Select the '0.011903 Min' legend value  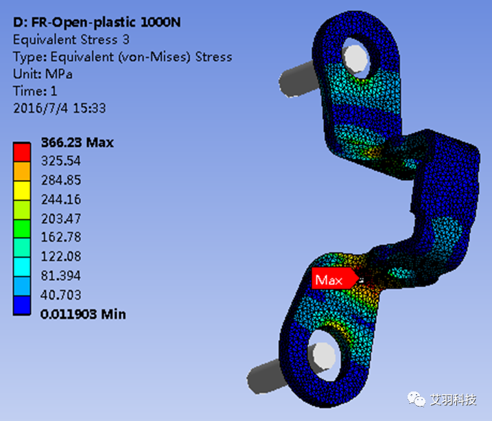[83, 314]
